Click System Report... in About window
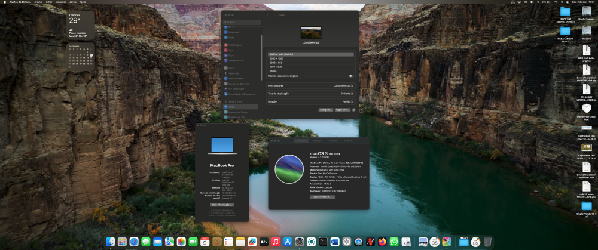This screenshot has width=598, height=250. 322,197
